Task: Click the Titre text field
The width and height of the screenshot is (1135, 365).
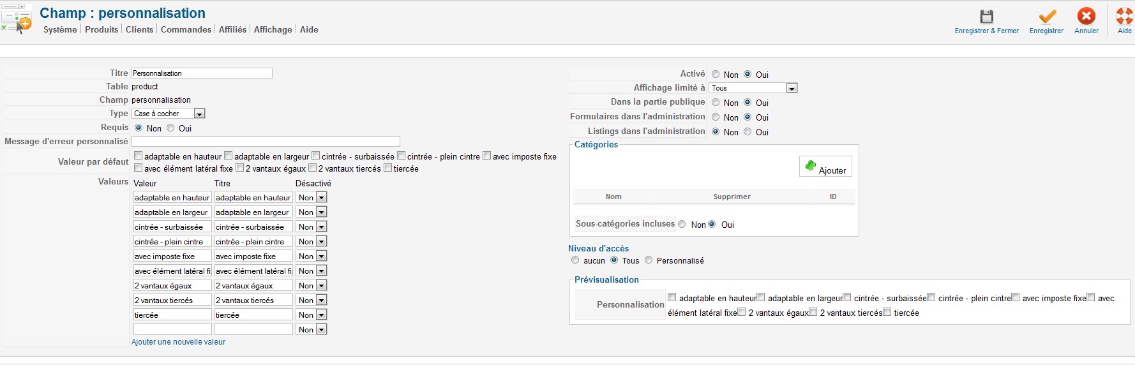Action: 202,73
